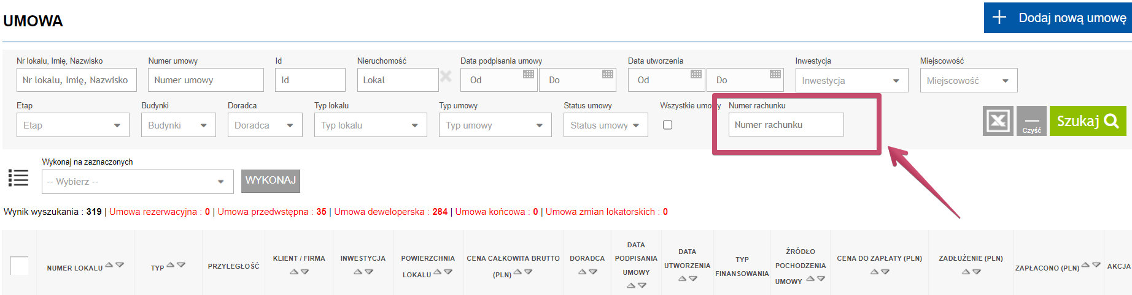1132x295 pixels.
Task: Sort Klient / Firma ascending
Action: click(294, 272)
